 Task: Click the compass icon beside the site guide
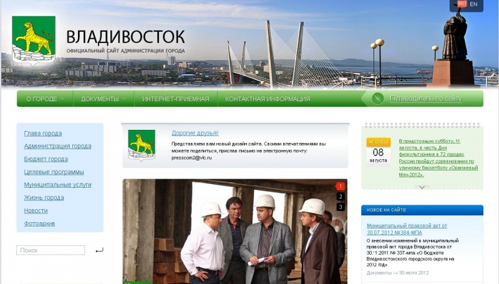pos(377,99)
